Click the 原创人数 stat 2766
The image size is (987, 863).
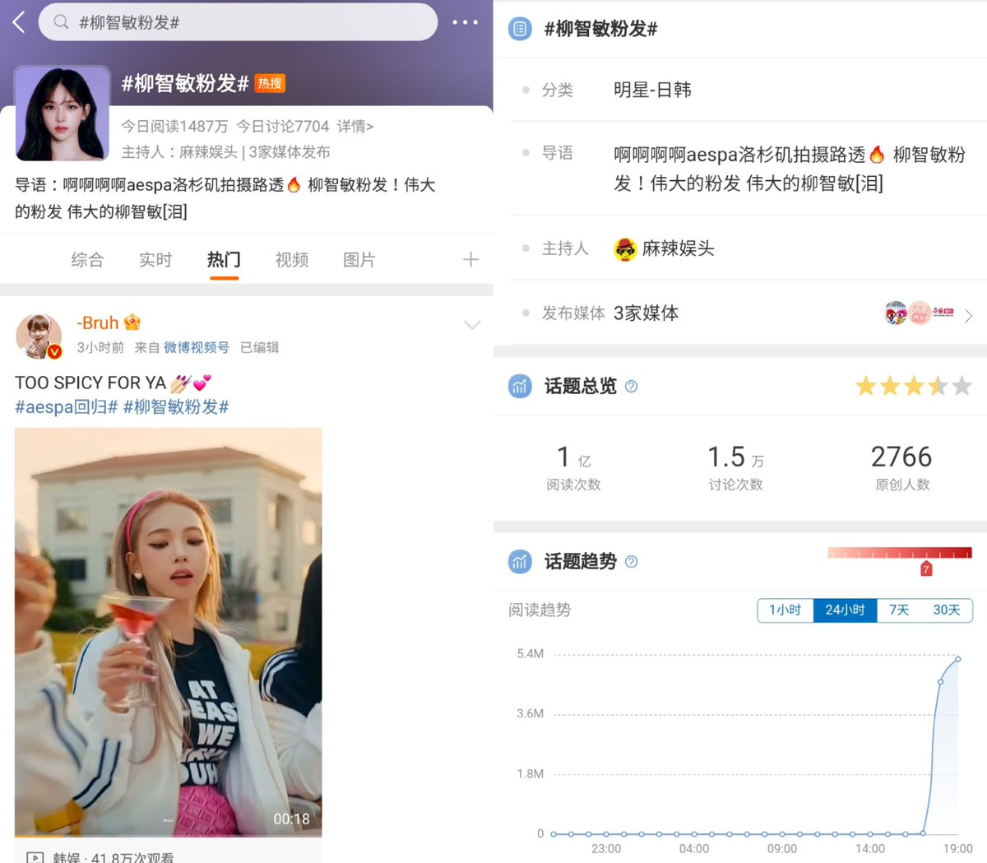902,467
